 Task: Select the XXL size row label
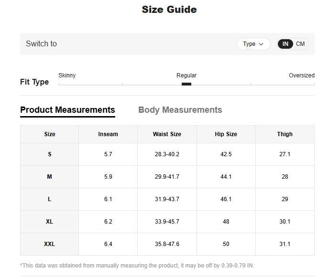click(x=50, y=244)
